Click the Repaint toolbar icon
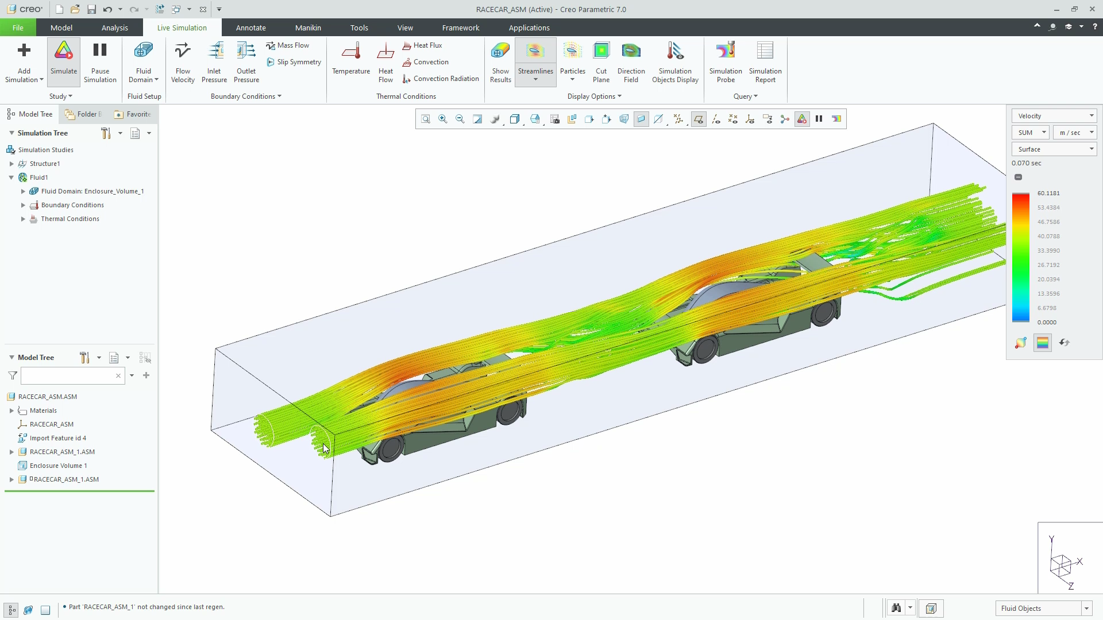 [477, 119]
